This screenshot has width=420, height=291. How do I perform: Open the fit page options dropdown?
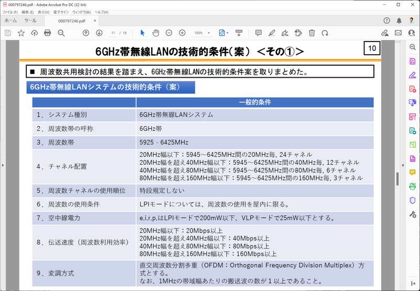pyautogui.click(x=224, y=33)
